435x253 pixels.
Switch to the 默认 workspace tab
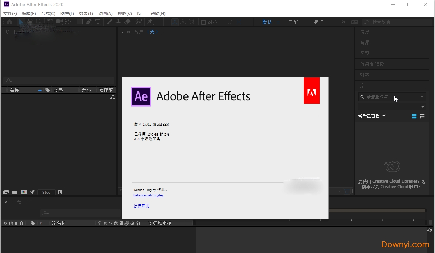267,22
